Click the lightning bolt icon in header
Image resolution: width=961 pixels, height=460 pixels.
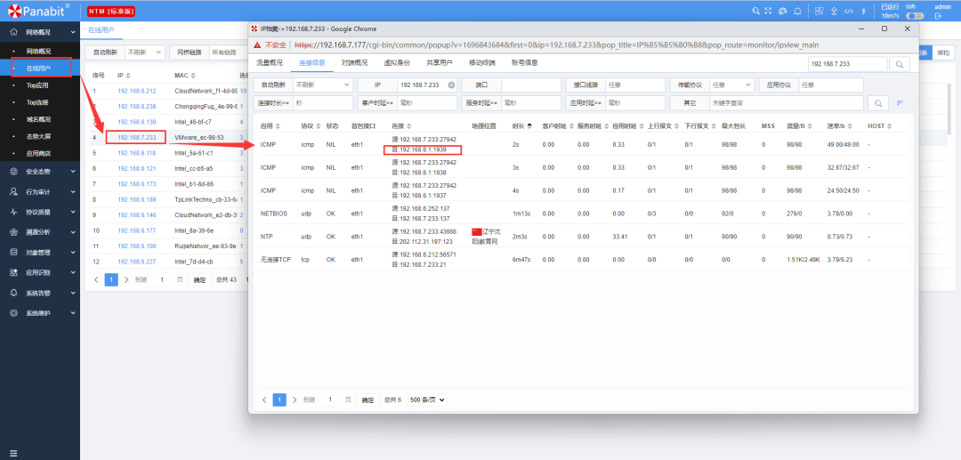click(x=863, y=11)
